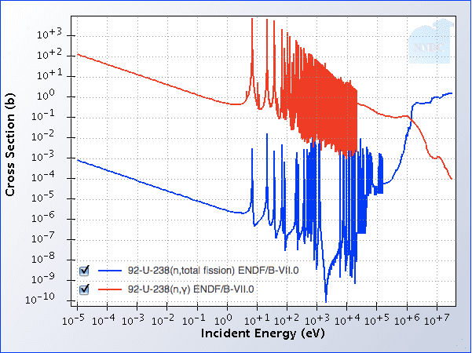
Task: Uncheck the U-238 (n,γ) checkbox
Action: tap(84, 289)
